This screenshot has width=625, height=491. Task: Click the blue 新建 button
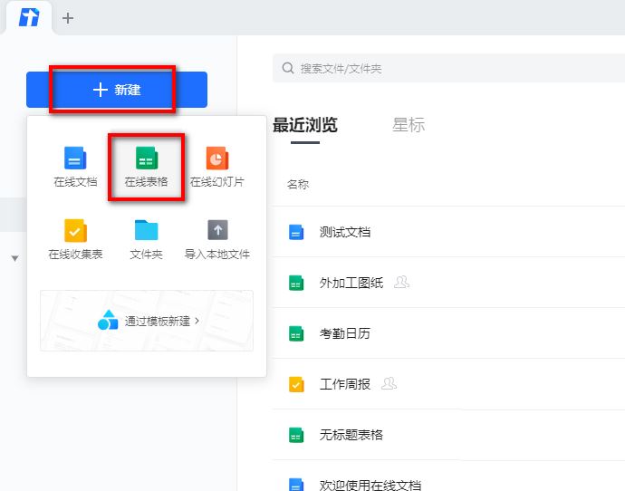[117, 90]
